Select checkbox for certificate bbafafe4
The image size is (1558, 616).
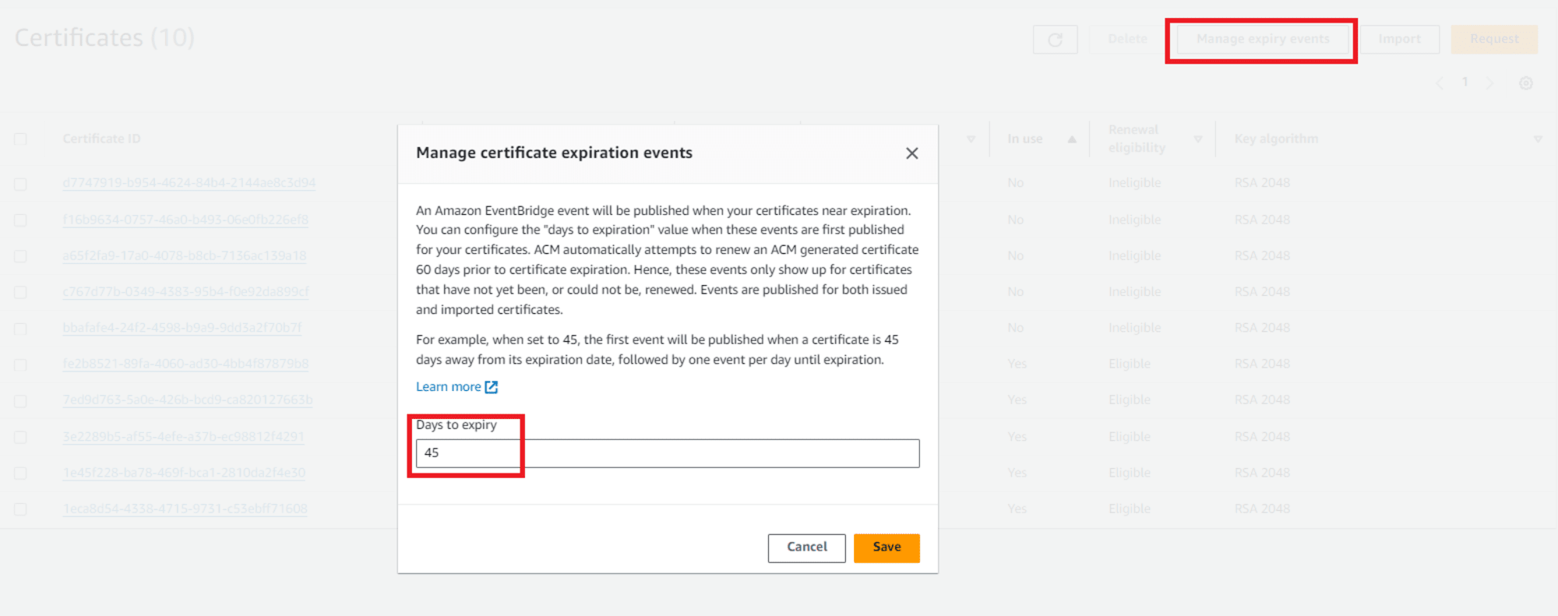click(x=20, y=329)
